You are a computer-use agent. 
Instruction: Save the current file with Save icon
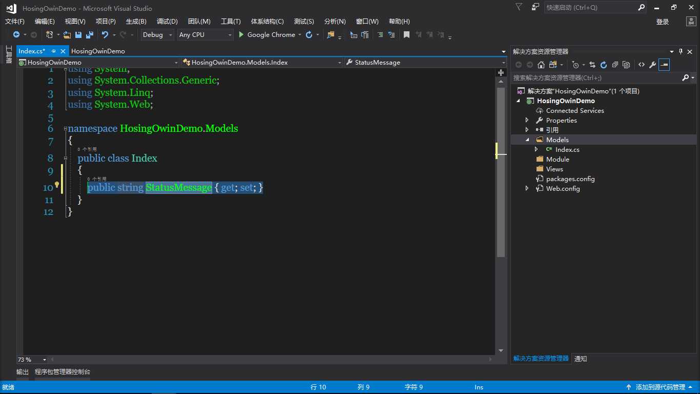point(78,35)
